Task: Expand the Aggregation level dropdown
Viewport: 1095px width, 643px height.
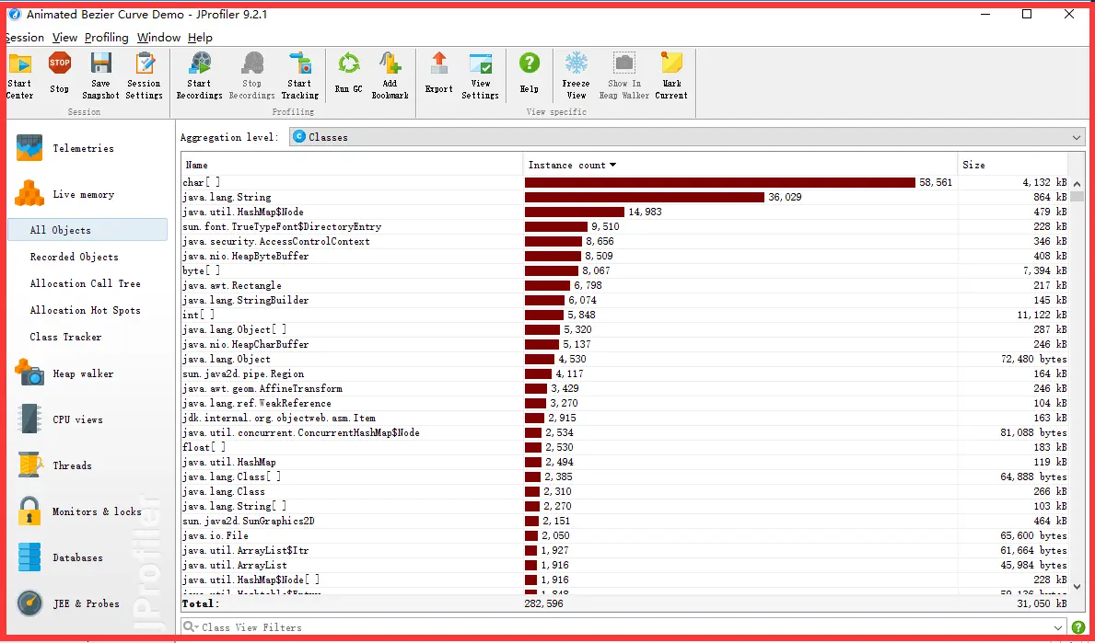Action: (x=1077, y=137)
